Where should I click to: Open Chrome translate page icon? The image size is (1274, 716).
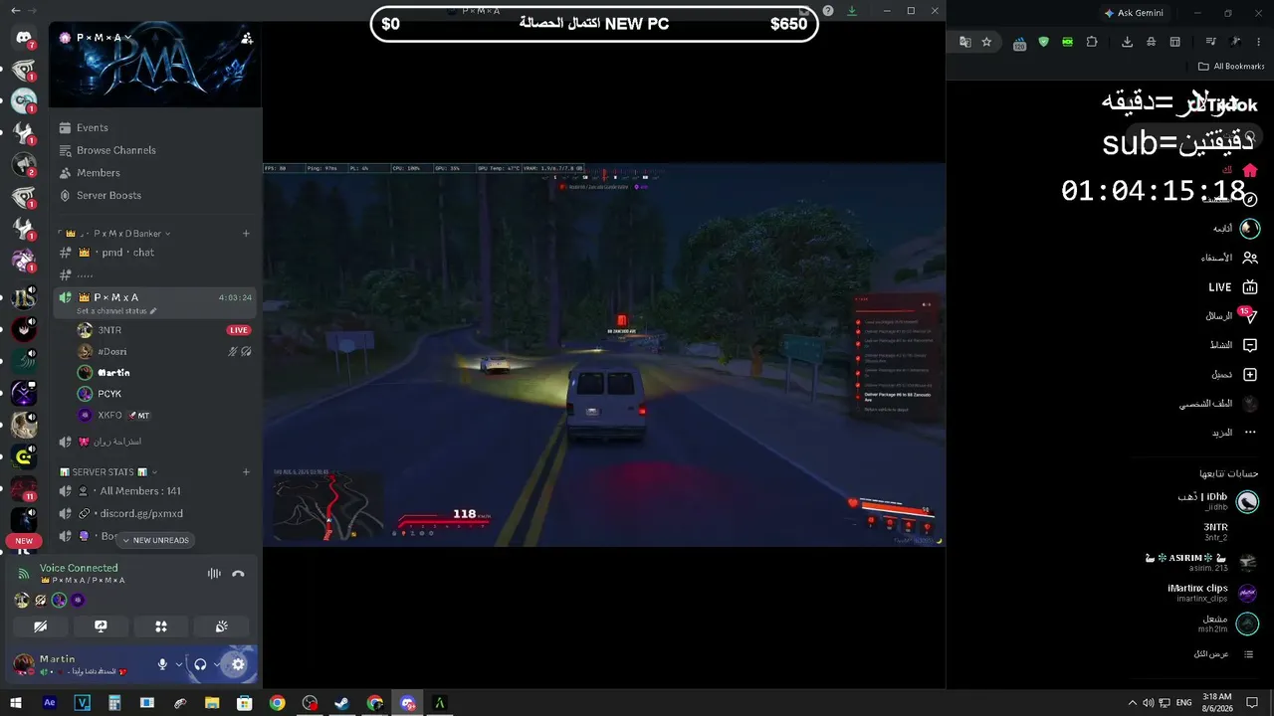pos(964,42)
